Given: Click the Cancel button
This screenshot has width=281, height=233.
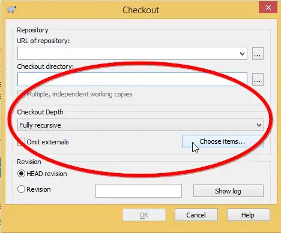Looking at the screenshot, I should [x=196, y=215].
